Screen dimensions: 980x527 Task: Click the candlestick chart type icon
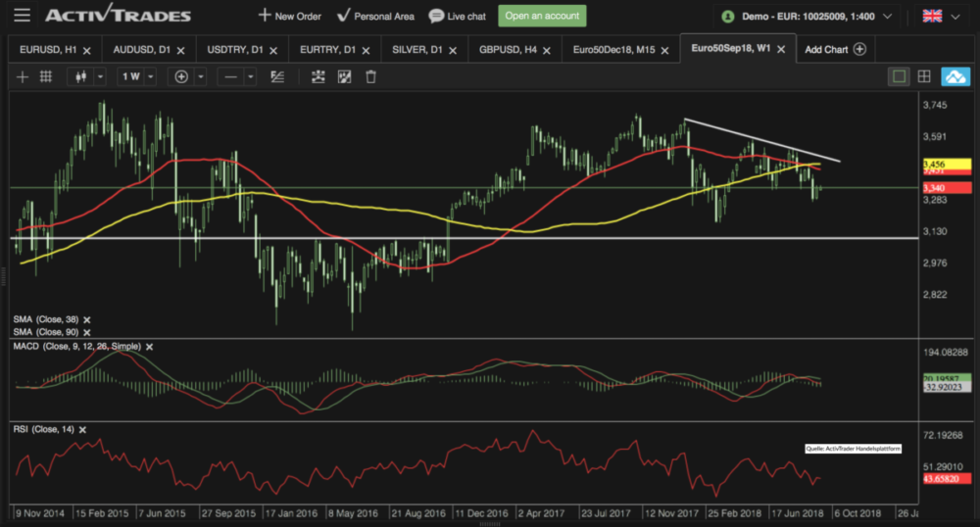point(80,76)
